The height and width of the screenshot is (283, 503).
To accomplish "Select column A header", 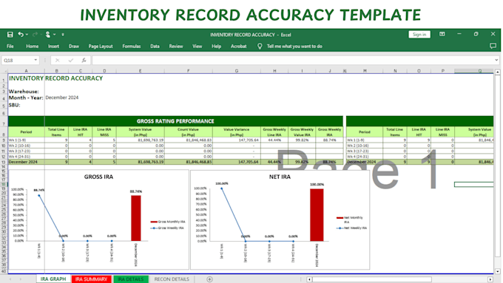I will pyautogui.click(x=27, y=71).
